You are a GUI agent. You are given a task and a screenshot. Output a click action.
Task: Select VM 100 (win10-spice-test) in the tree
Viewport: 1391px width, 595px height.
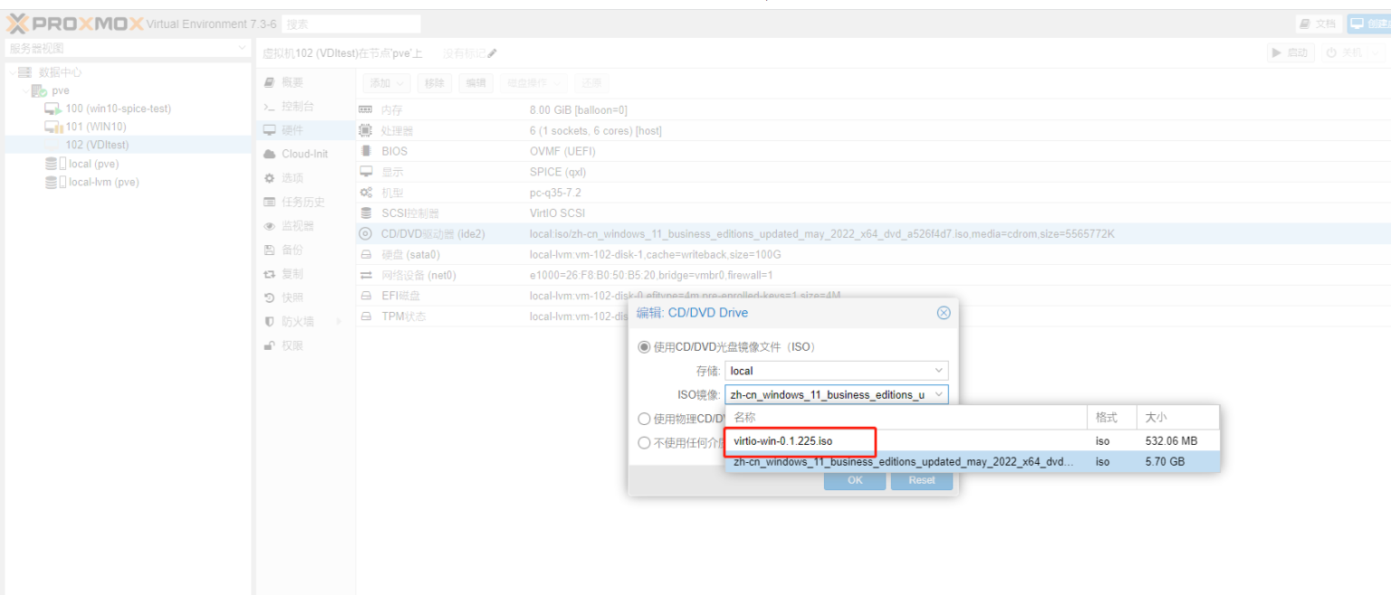click(x=118, y=109)
